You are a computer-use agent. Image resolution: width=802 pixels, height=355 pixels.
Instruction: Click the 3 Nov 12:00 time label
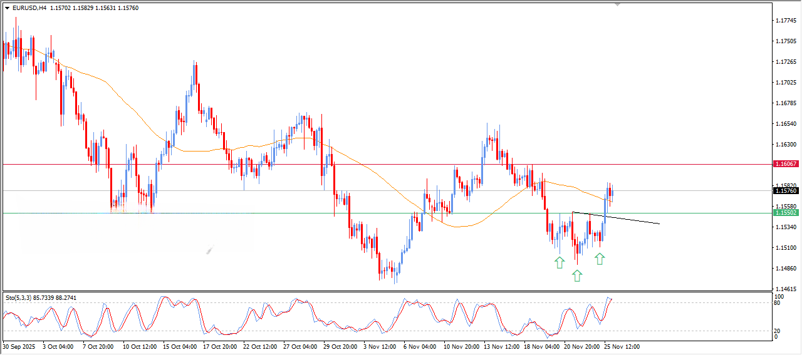click(379, 346)
